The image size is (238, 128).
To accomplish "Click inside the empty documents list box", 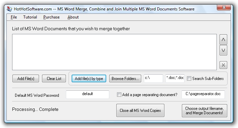I will pos(114,52).
